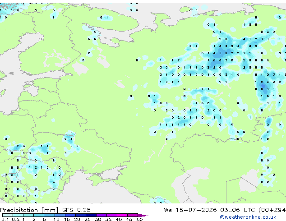Select the legend label "45"
286x221 pixels.
129,219
